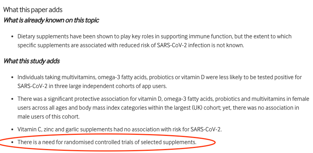
Task: Click the 'What this study adds' subheading
Action: (32, 61)
